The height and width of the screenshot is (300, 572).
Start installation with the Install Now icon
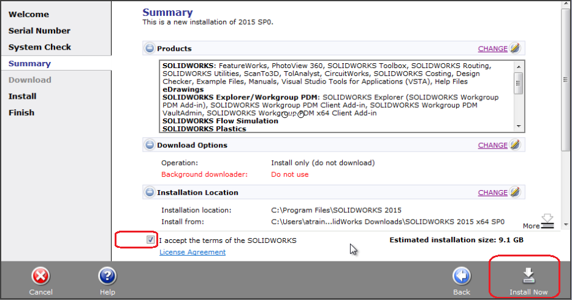(x=528, y=275)
